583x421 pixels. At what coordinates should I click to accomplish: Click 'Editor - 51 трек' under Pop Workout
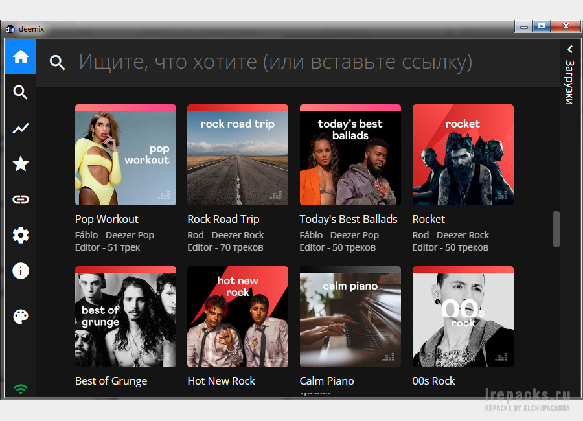(108, 247)
